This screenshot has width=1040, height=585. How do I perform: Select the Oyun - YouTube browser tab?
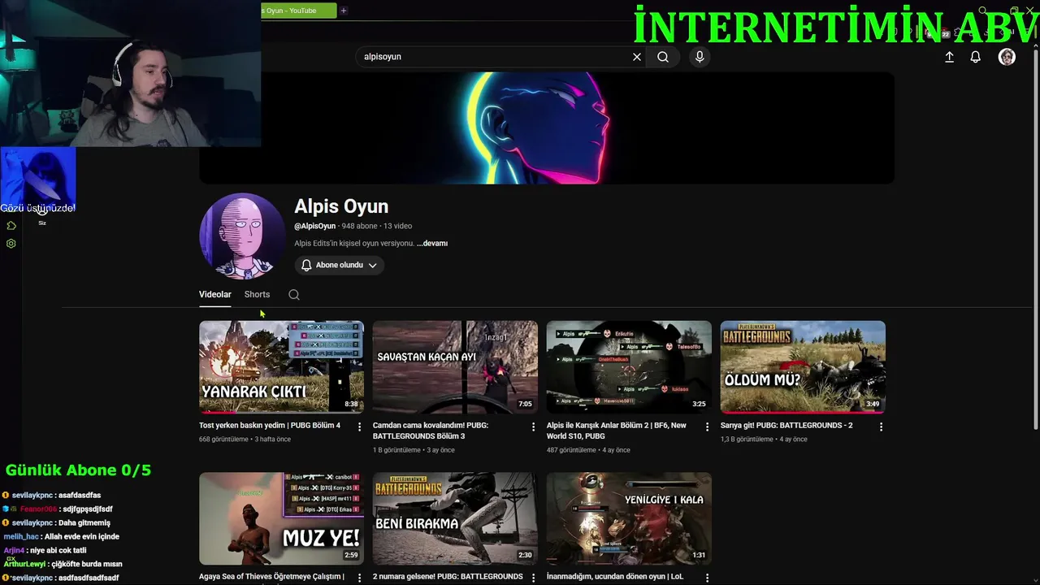(298, 11)
